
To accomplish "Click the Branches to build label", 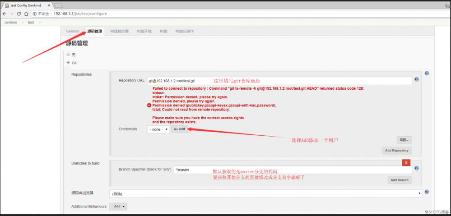I will [x=85, y=163].
